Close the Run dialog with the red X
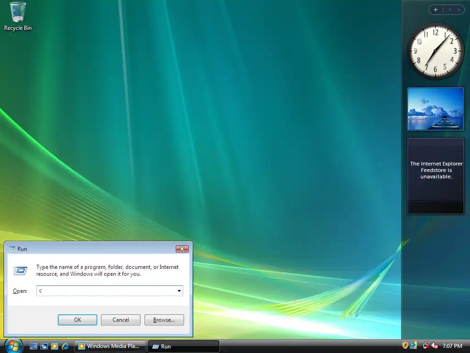 click(x=182, y=249)
